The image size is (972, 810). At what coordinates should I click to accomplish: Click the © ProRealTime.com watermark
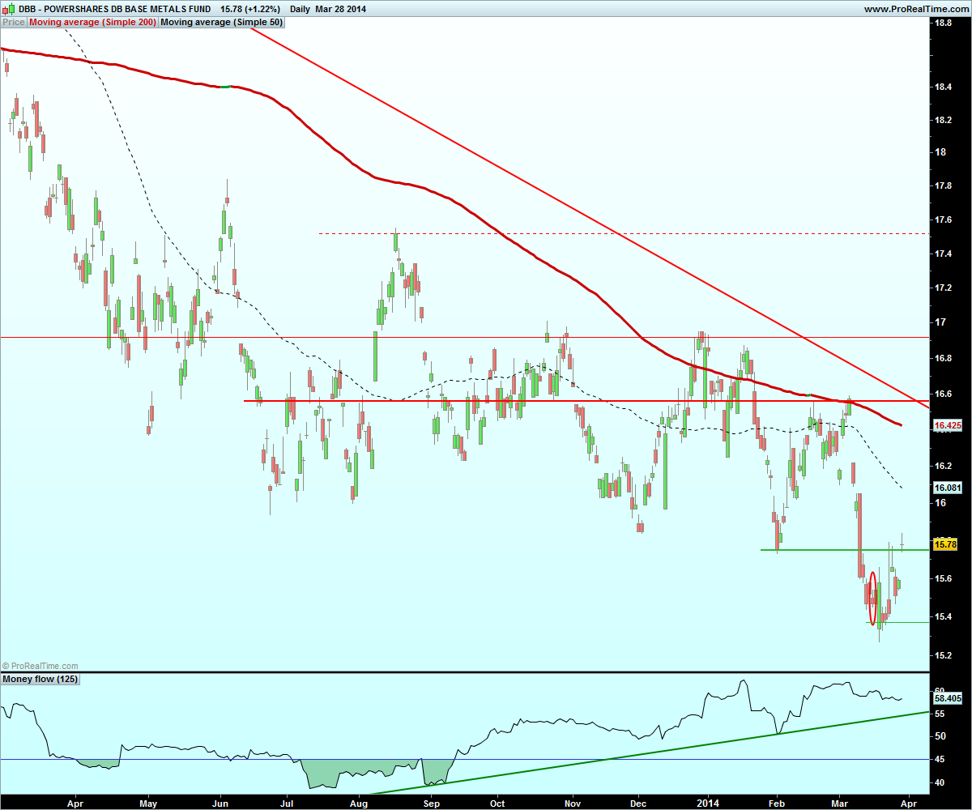(x=40, y=665)
